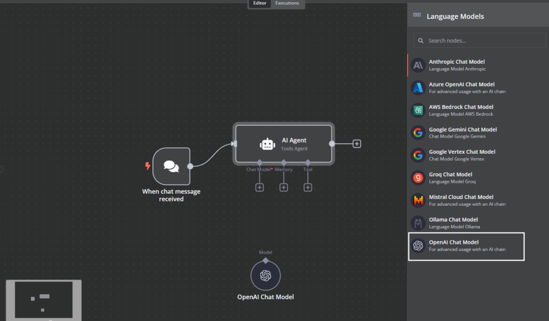Image resolution: width=549 pixels, height=321 pixels.
Task: Click the Groq Chat Model icon
Action: pyautogui.click(x=418, y=178)
